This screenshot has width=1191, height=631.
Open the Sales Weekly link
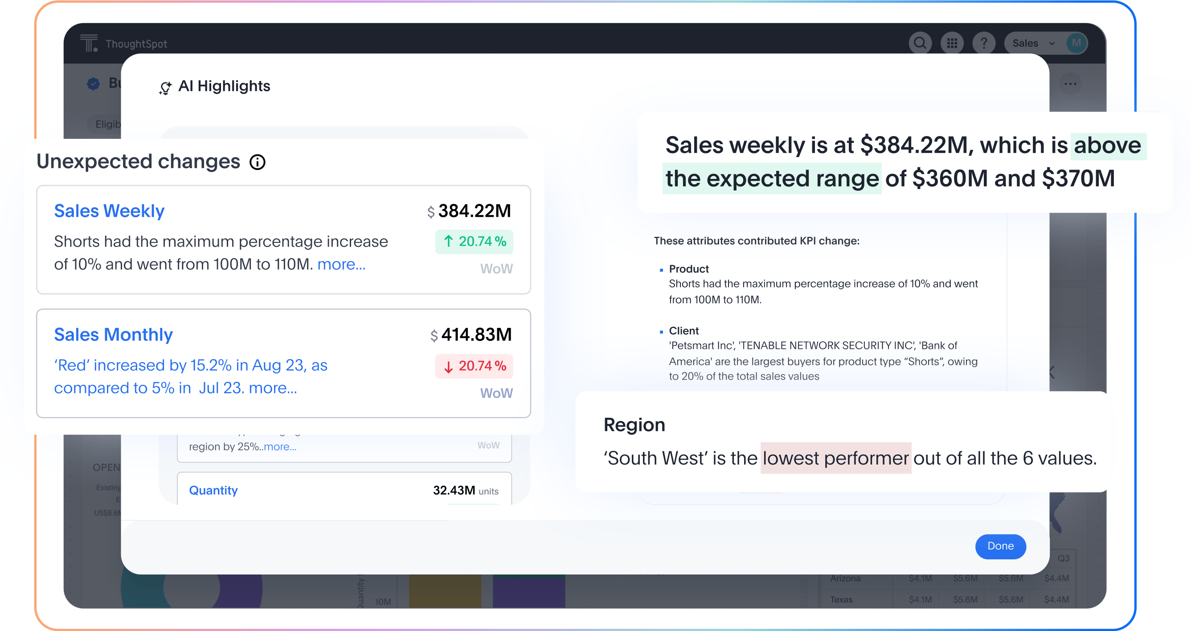pos(109,211)
